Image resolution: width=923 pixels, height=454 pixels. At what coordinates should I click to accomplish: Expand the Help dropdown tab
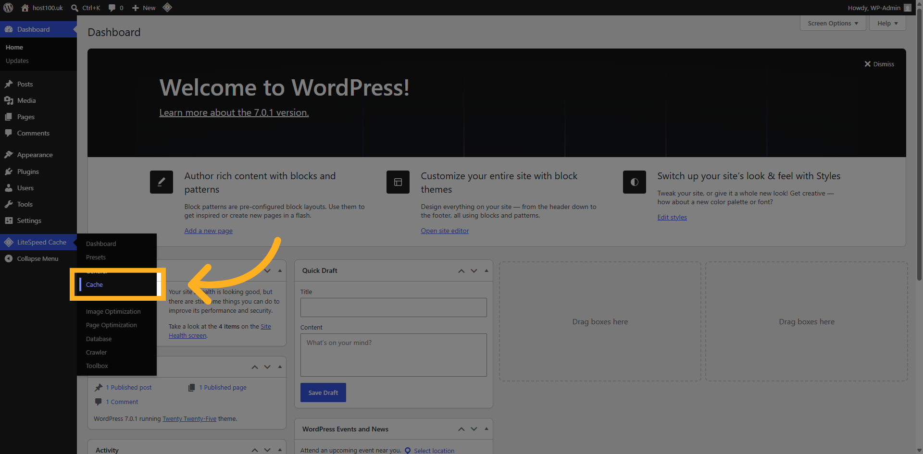[x=887, y=23]
